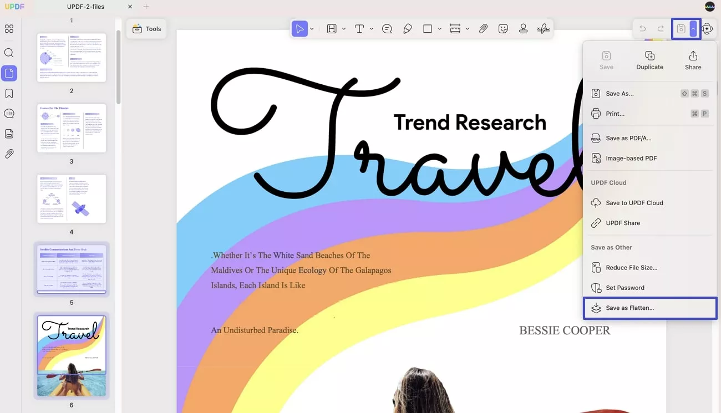Choose Print... from the menu
This screenshot has height=413, width=721.
point(649,114)
